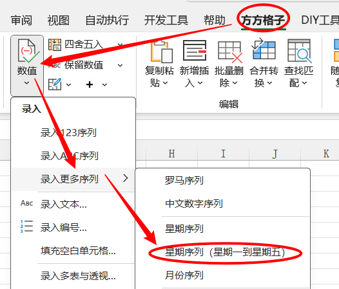Image resolution: width=339 pixels, height=289 pixels.
Task: Open the 录入更多序列 submenu arrow
Action: (126, 178)
